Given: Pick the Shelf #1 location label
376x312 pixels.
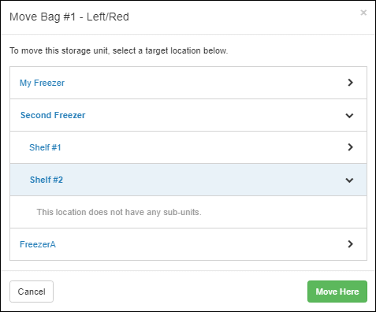Looking at the screenshot, I should tap(45, 147).
